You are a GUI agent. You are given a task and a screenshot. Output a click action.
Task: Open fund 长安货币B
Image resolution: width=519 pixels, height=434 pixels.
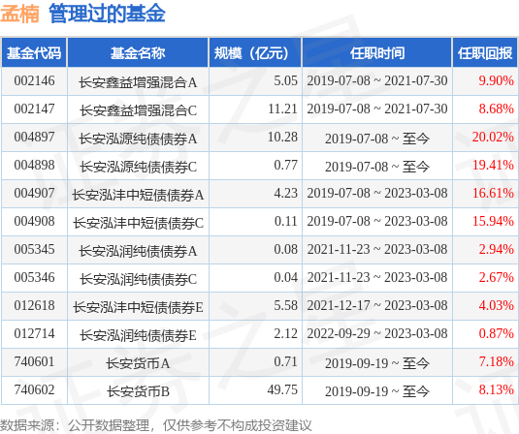pos(138,391)
